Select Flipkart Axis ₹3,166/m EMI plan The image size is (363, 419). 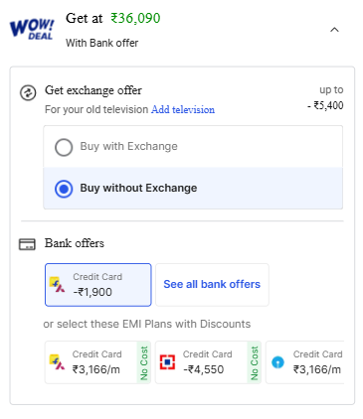(97, 362)
